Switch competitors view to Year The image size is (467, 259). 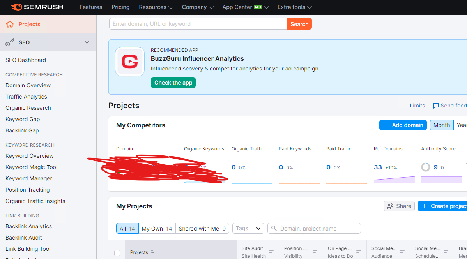pyautogui.click(x=461, y=125)
